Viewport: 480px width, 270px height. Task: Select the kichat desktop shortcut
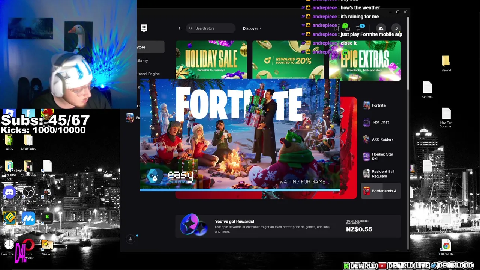pos(47,220)
